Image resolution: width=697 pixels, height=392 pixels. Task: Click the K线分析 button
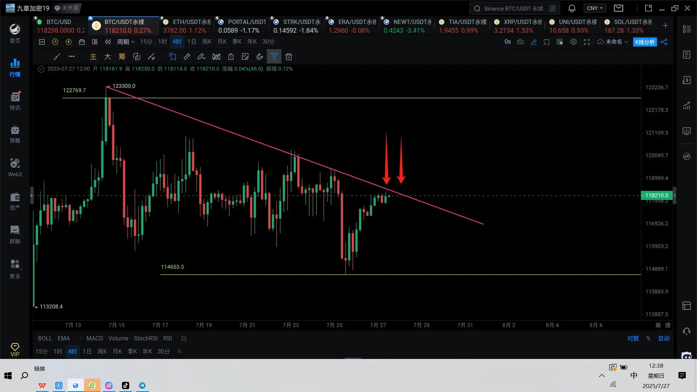point(645,42)
